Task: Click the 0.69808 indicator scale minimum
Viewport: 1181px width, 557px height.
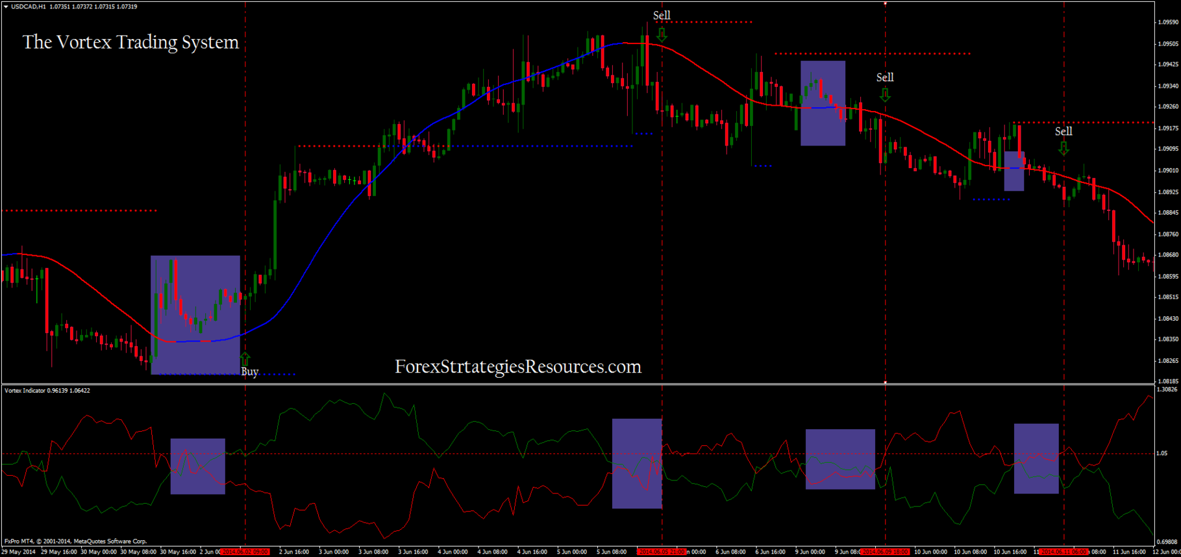Action: [1168, 541]
